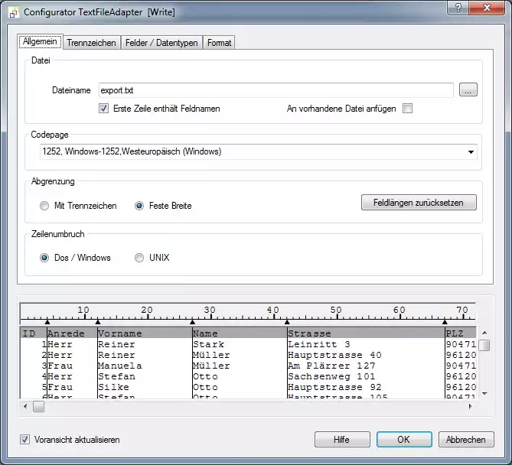Click the left arrow of the horizontal preview scrollbar
Screen dimensions: 512x465
click(24, 407)
